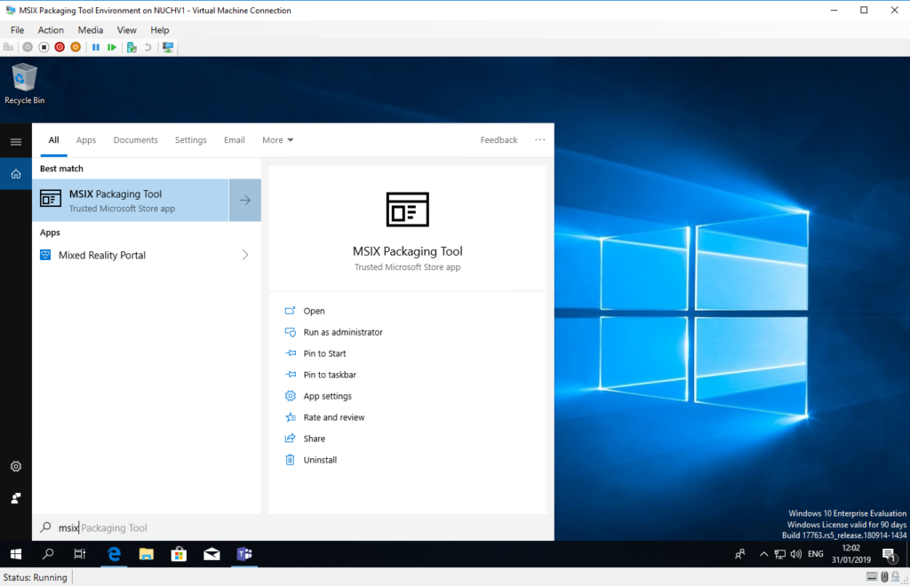The height and width of the screenshot is (586, 910).
Task: Click the lock icon in VM status bar
Action: (x=896, y=577)
